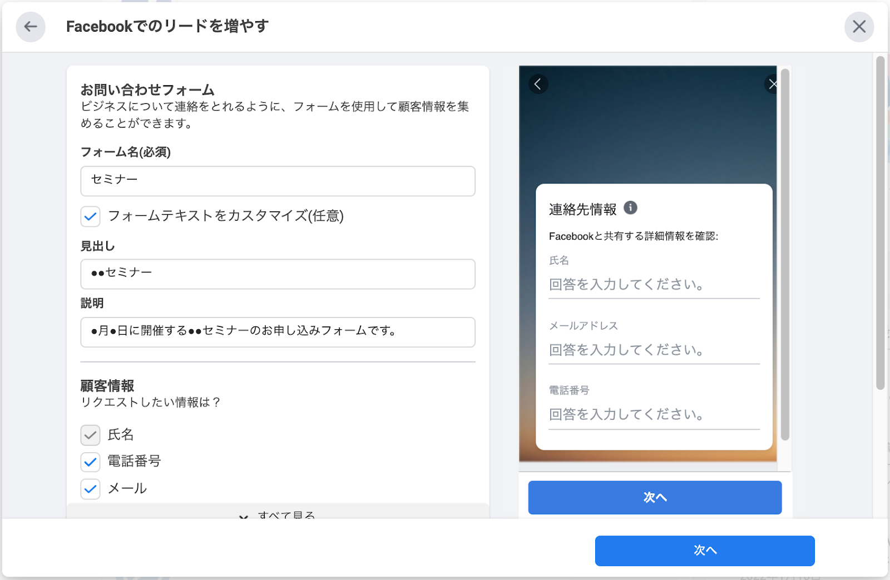Expand the すべて見る section
The image size is (890, 580).
tap(278, 512)
